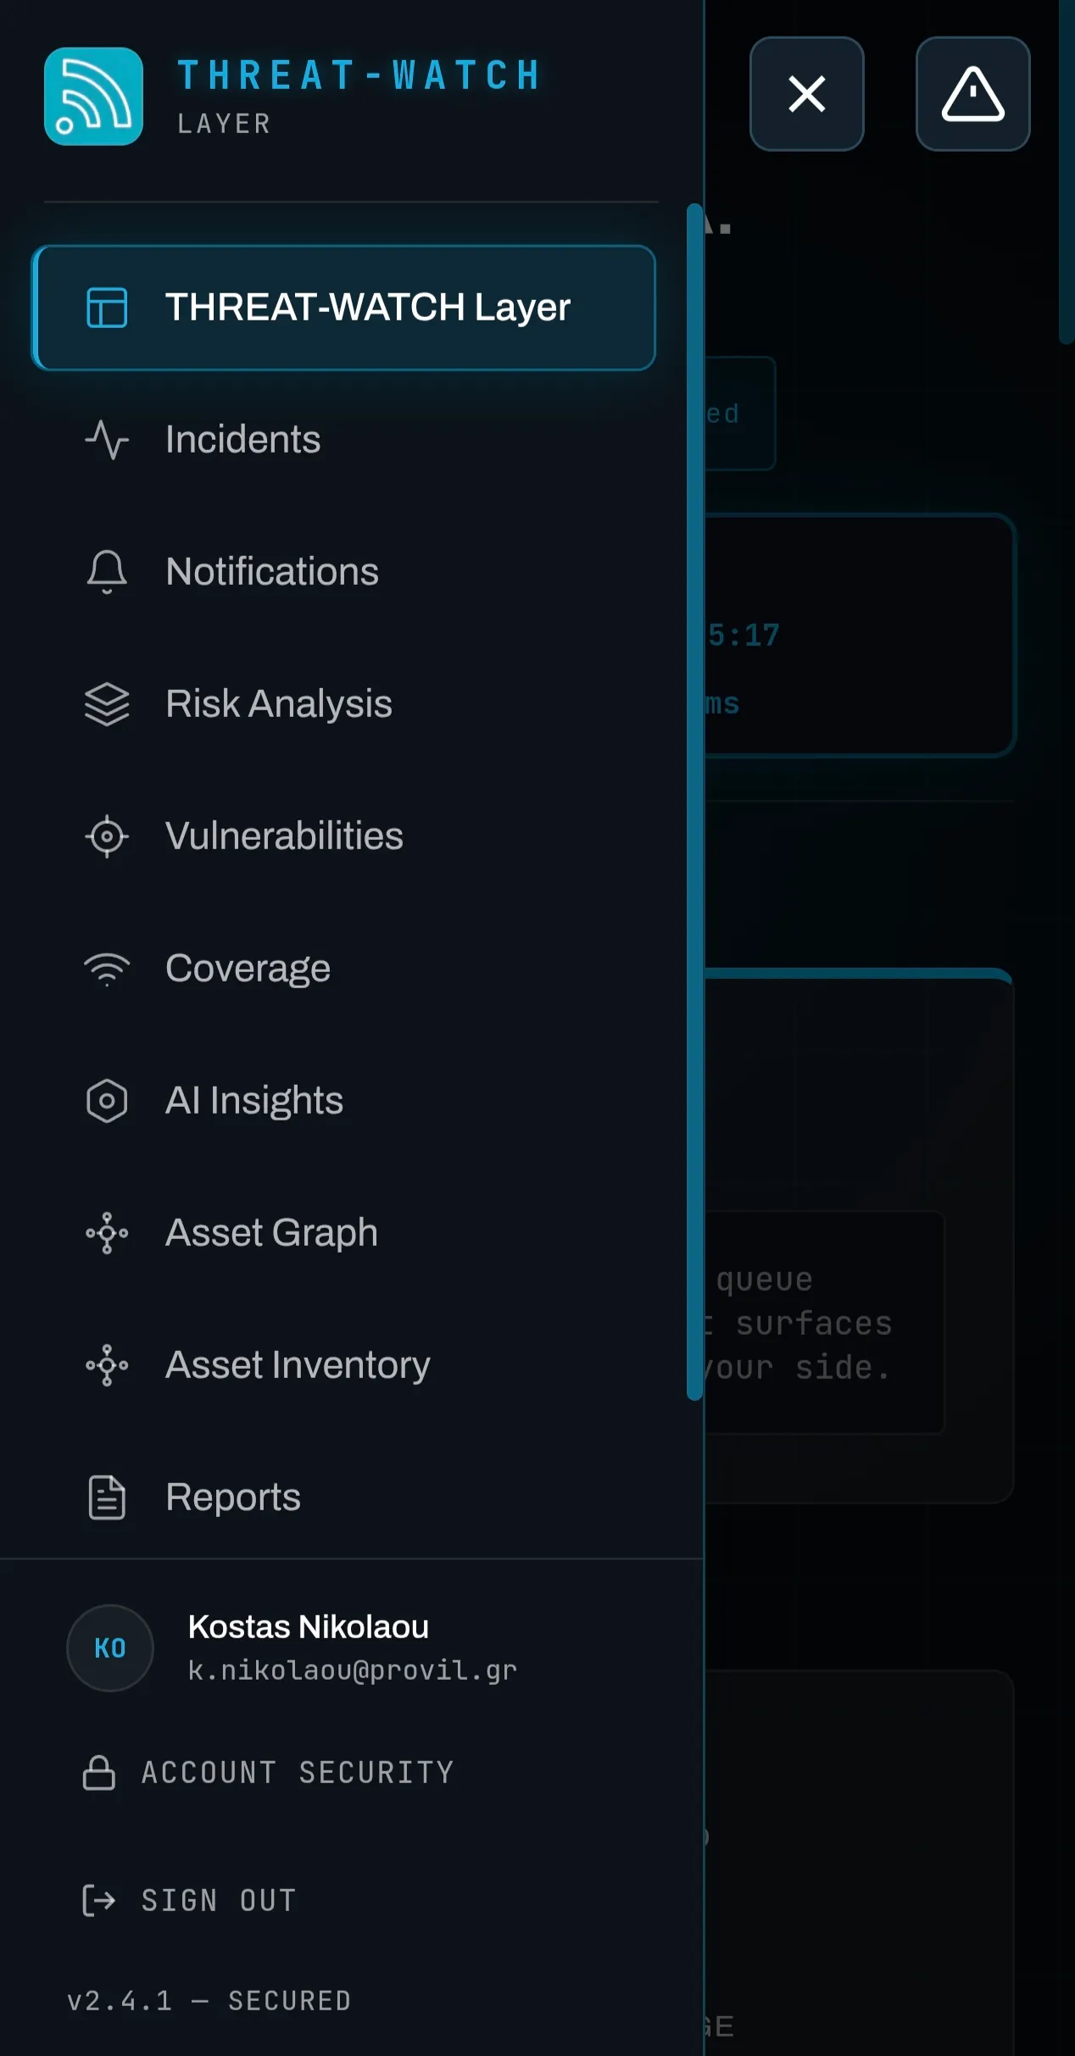The image size is (1075, 2056).
Task: Click the KO user avatar
Action: point(110,1648)
